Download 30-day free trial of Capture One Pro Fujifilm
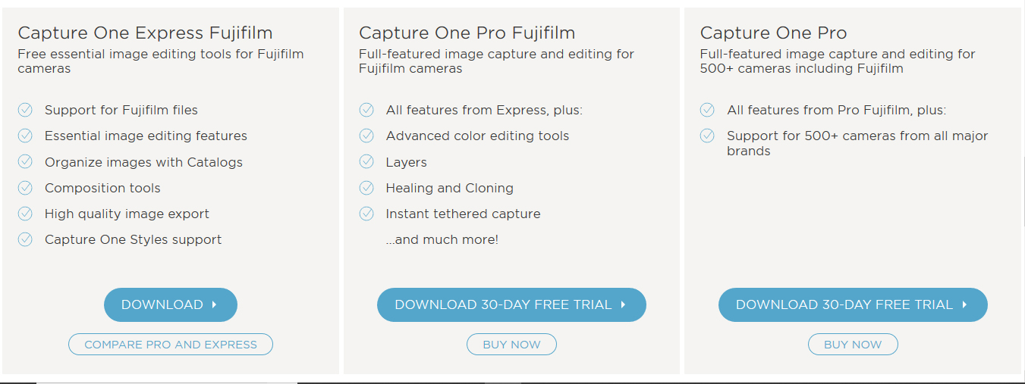The width and height of the screenshot is (1025, 384). coord(511,304)
